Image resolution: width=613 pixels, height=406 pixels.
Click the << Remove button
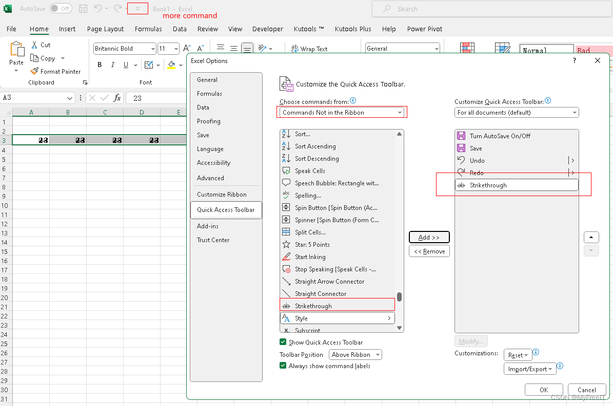[x=429, y=251]
